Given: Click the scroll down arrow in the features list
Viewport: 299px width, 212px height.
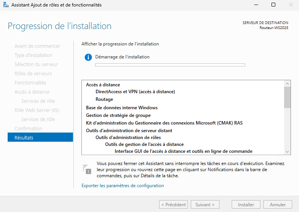Looking at the screenshot, I should pyautogui.click(x=288, y=152).
